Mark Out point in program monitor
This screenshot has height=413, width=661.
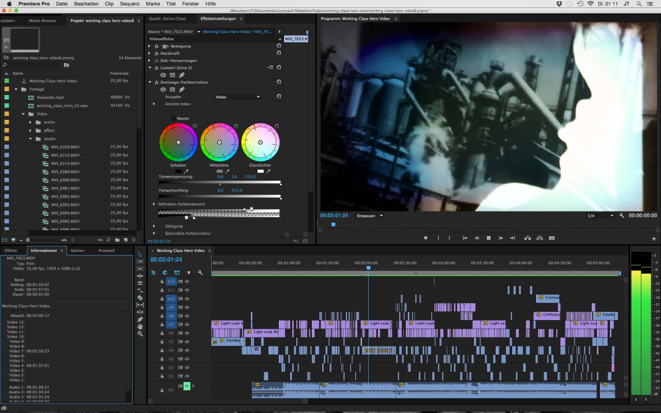(449, 238)
